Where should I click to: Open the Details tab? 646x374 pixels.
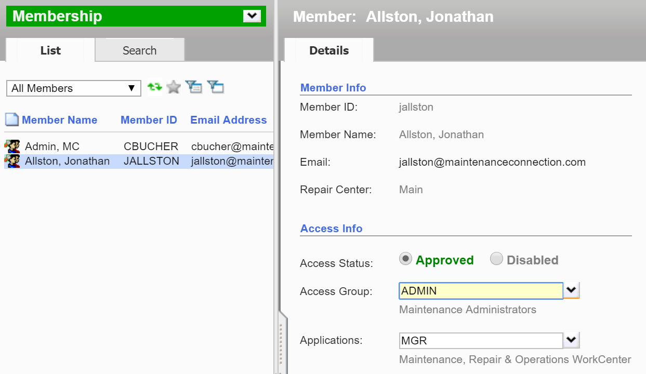coord(329,50)
